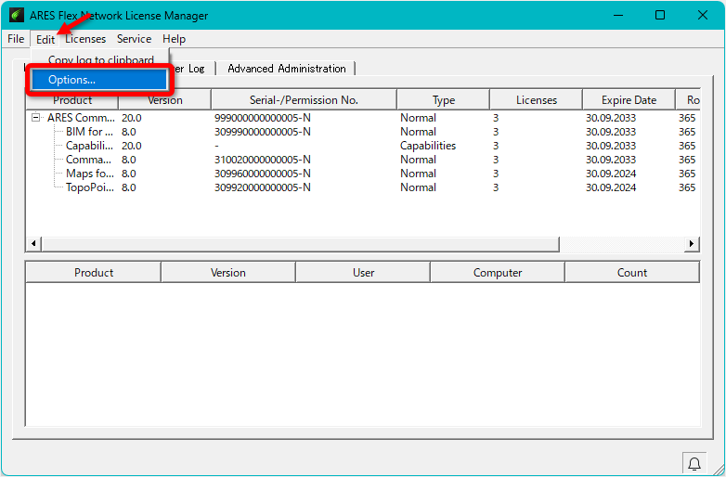This screenshot has width=726, height=477.
Task: Click the Version column header in lower table
Action: point(227,273)
